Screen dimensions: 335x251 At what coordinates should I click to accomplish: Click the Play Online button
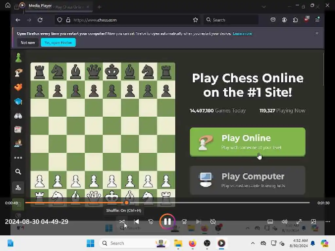point(248,142)
